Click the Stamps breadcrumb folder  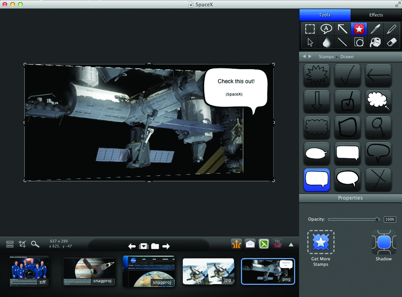coord(326,57)
